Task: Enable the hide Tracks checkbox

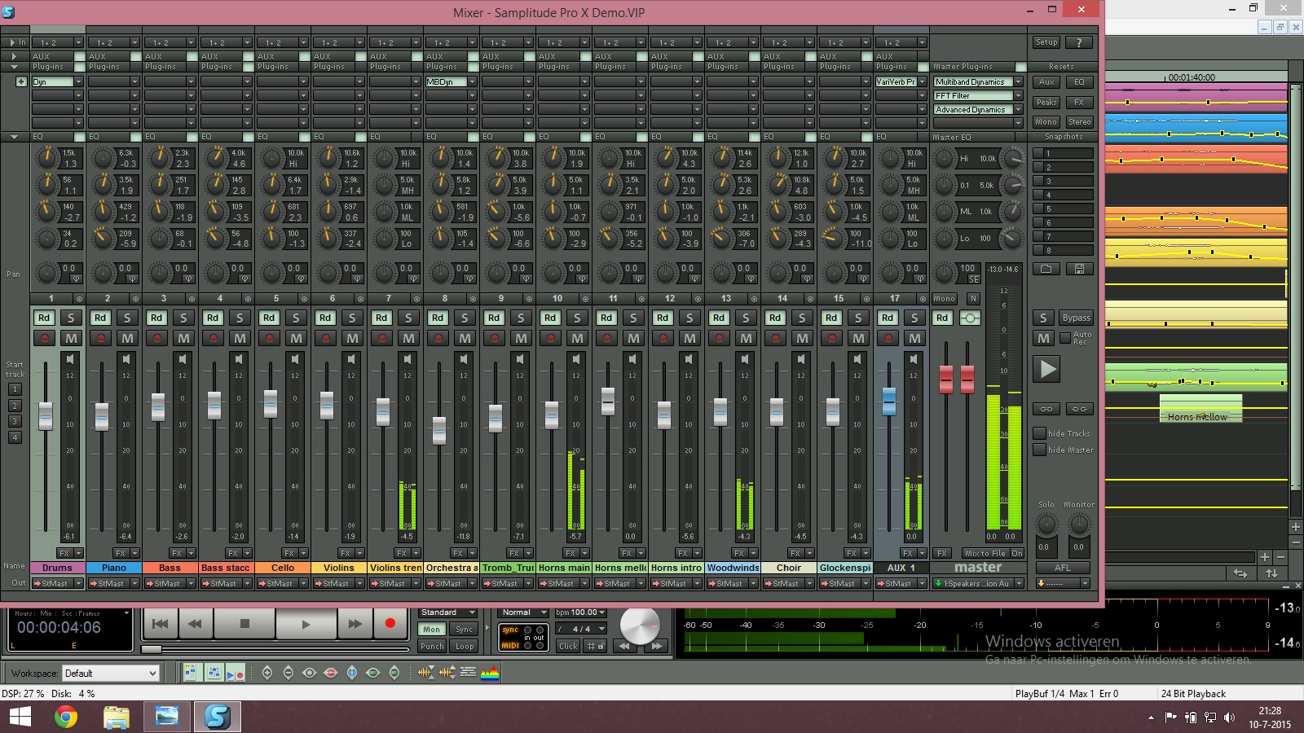Action: click(1039, 433)
